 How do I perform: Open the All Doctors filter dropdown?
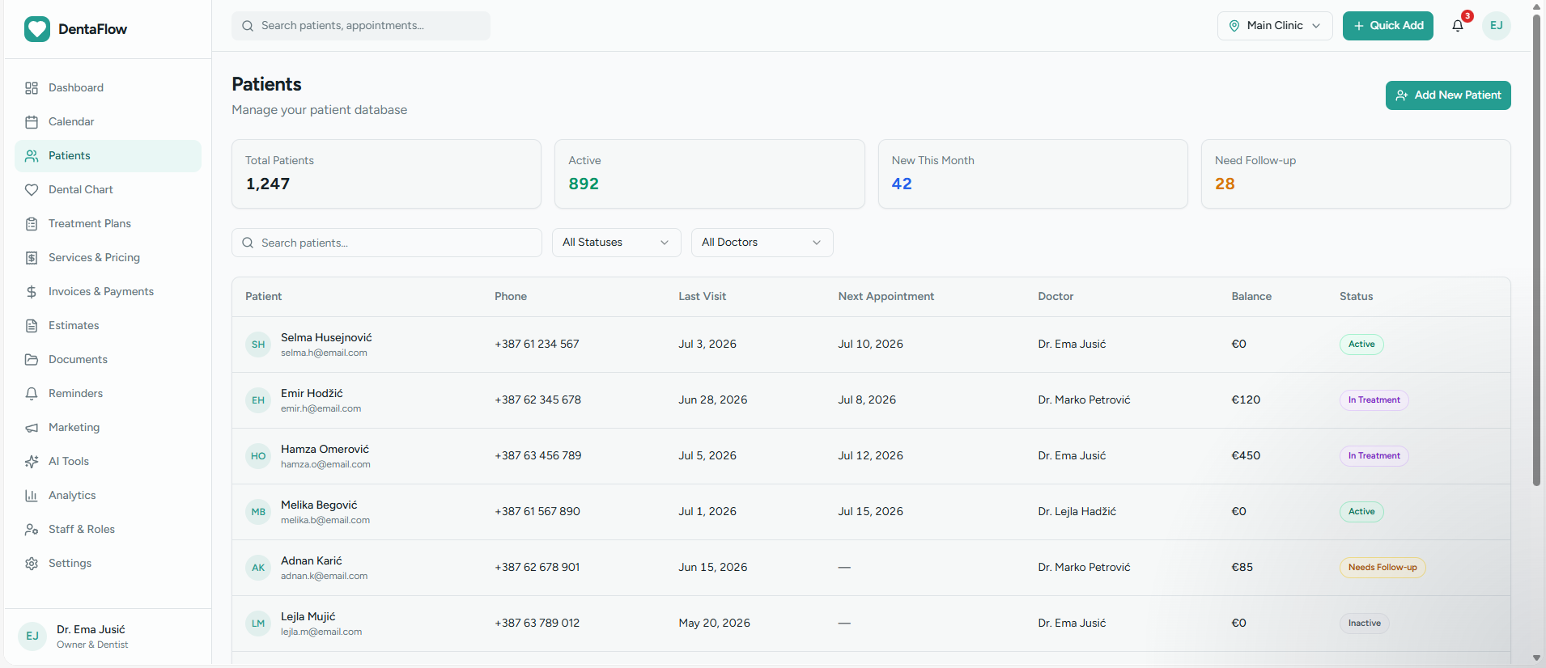coord(762,243)
